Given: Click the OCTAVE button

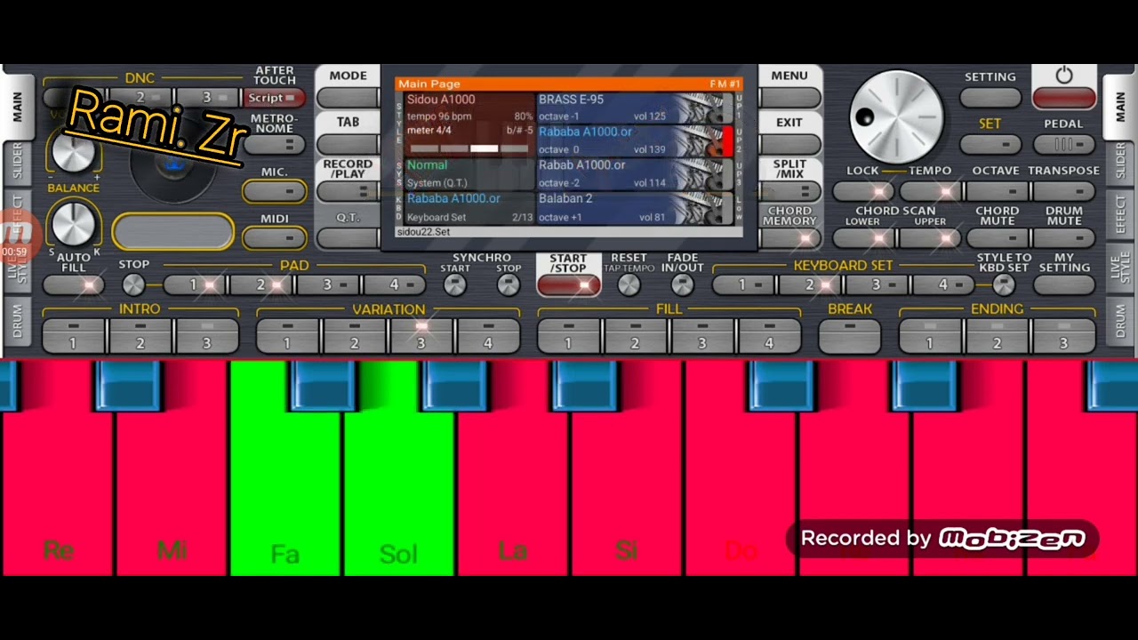Looking at the screenshot, I should click(x=997, y=191).
